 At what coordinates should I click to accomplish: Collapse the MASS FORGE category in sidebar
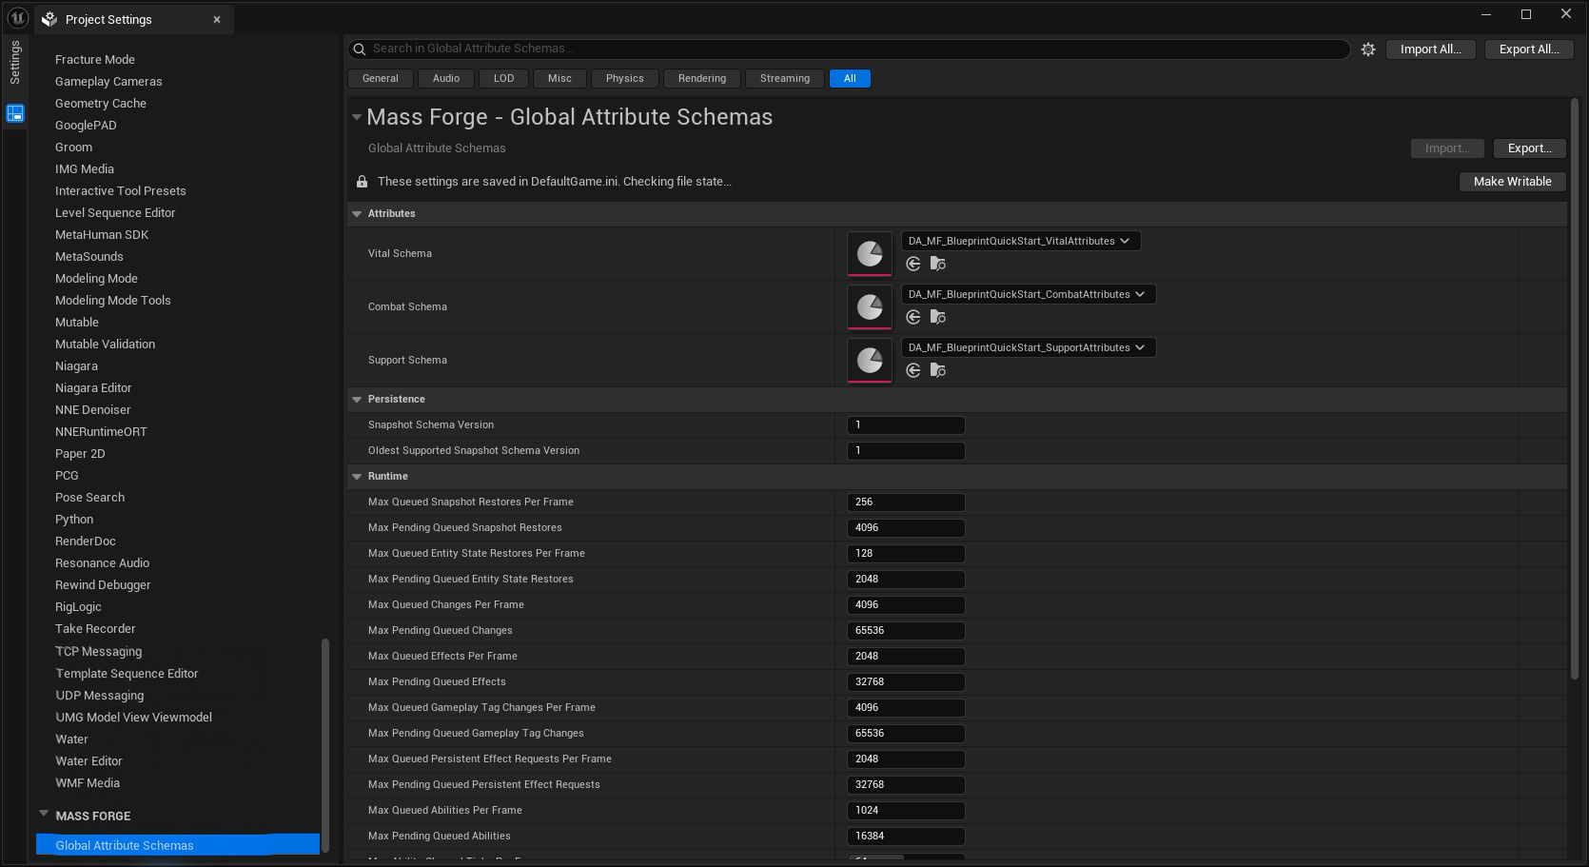pyautogui.click(x=44, y=814)
